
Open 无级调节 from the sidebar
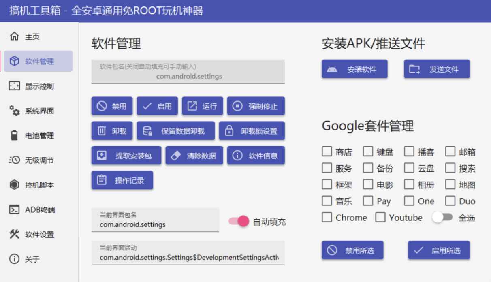click(x=37, y=160)
